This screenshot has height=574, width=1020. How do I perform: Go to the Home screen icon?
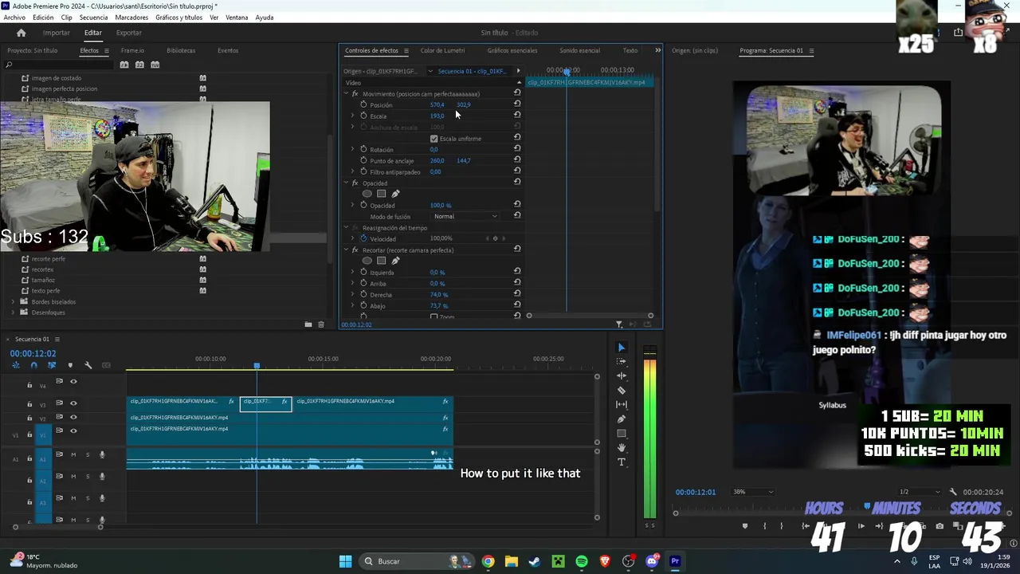(x=21, y=33)
